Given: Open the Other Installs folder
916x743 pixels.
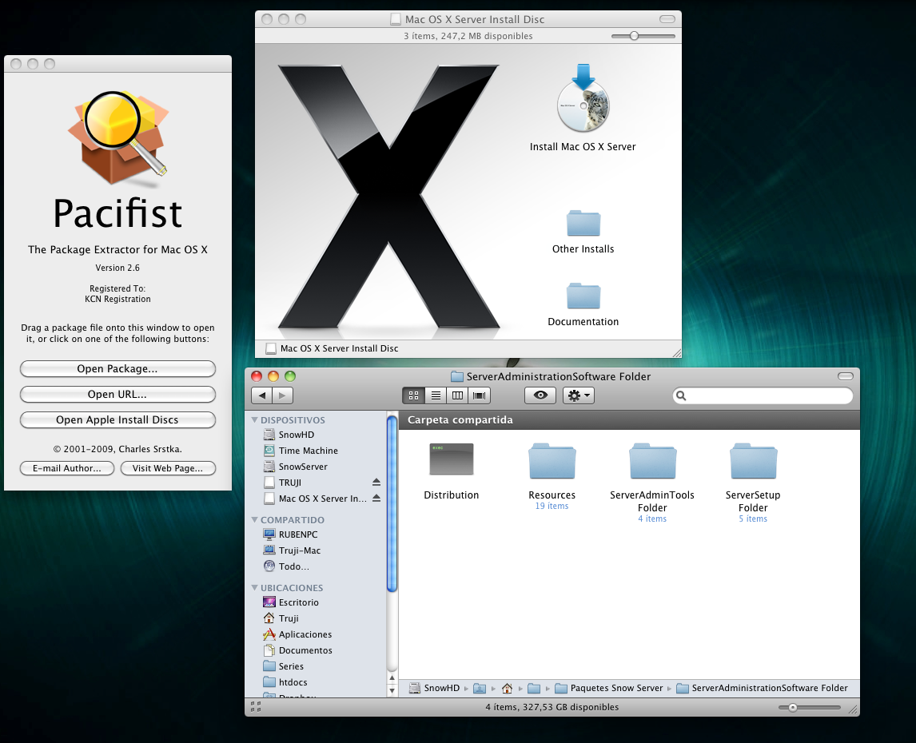Looking at the screenshot, I should [x=583, y=223].
